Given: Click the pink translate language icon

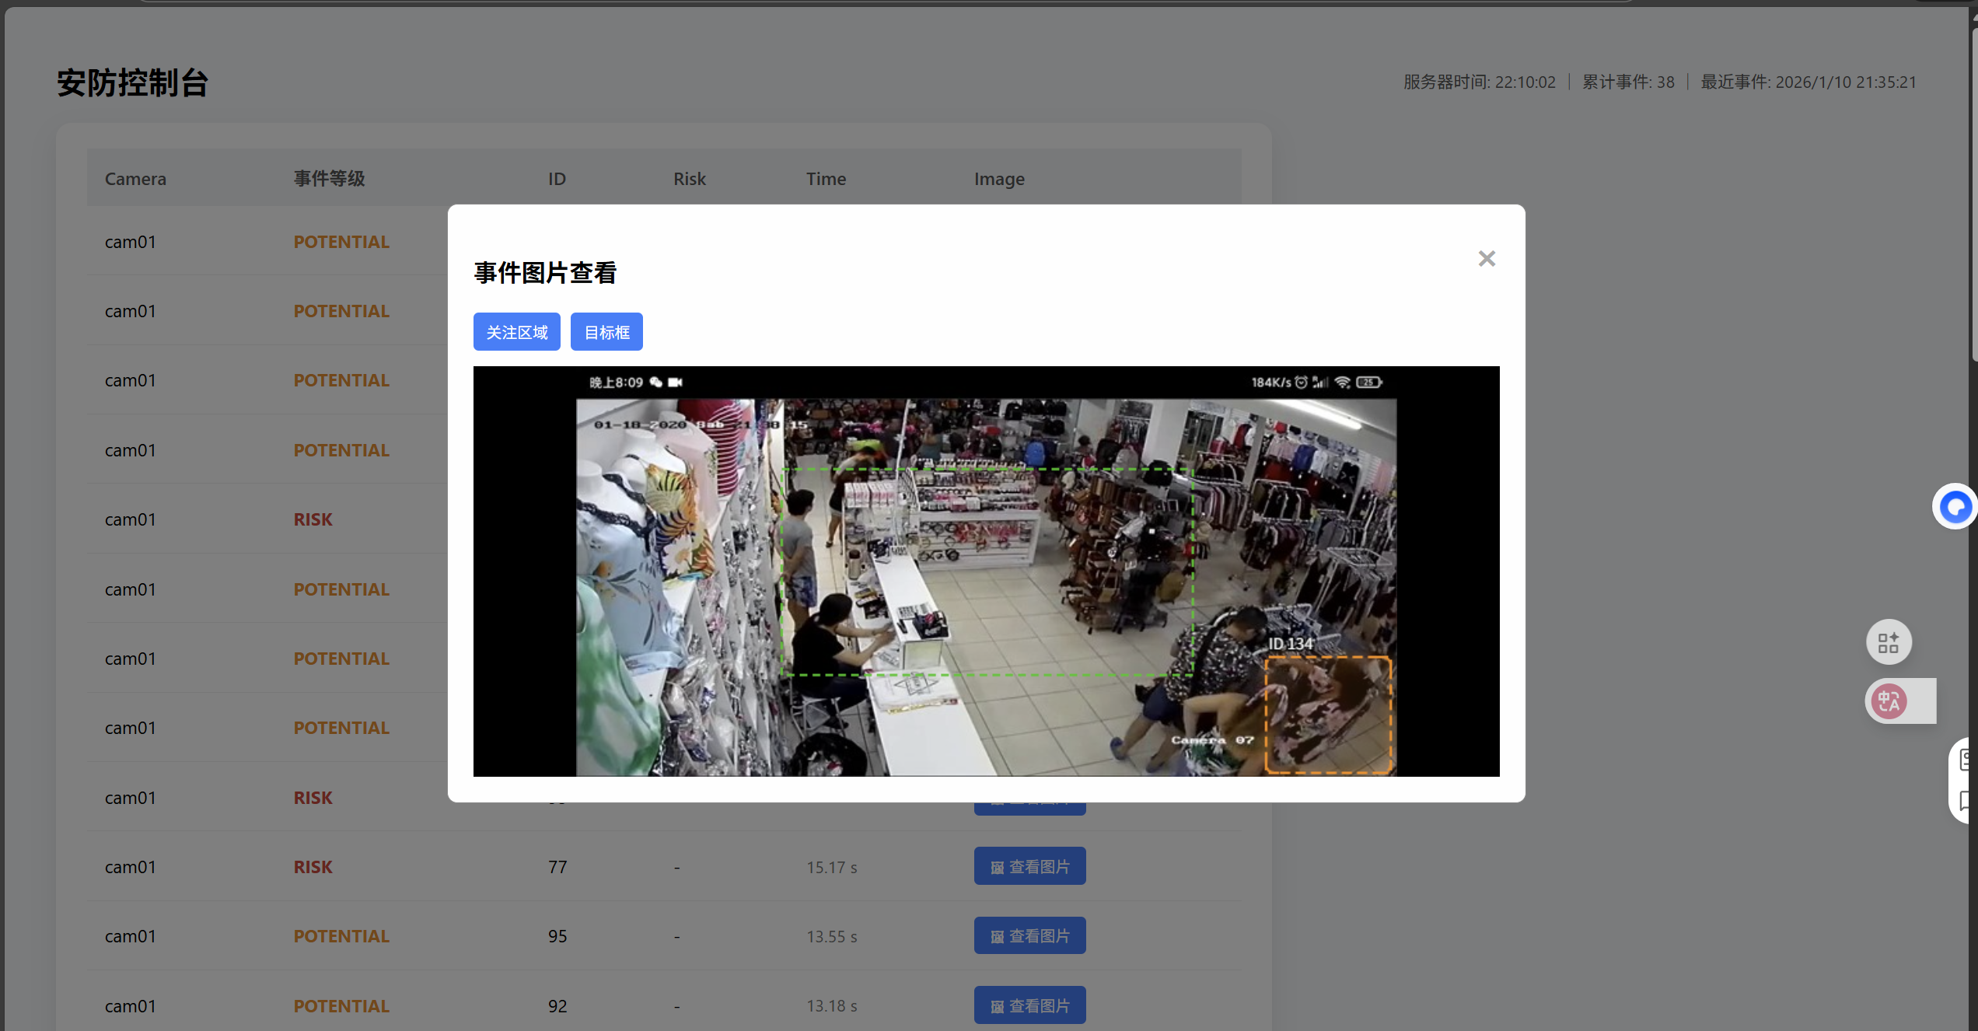Looking at the screenshot, I should tap(1889, 701).
